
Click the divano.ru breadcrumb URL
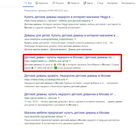[58, 21]
